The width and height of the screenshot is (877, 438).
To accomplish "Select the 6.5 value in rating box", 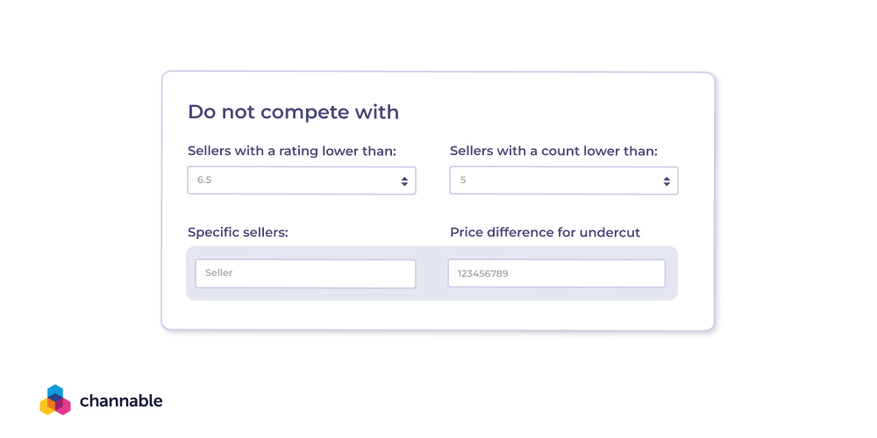I will click(x=204, y=180).
